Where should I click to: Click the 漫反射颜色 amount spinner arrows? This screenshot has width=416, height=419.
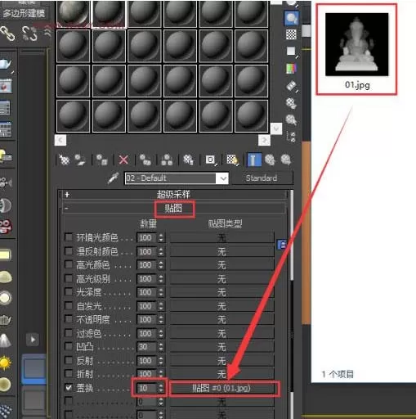(161, 251)
